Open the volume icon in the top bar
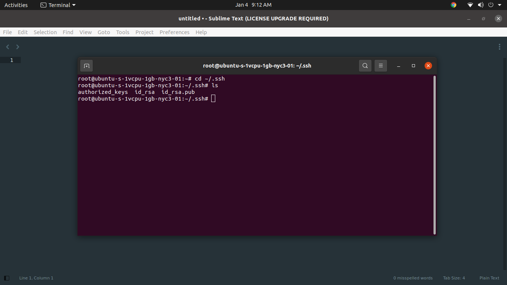The height and width of the screenshot is (285, 507). [x=481, y=5]
